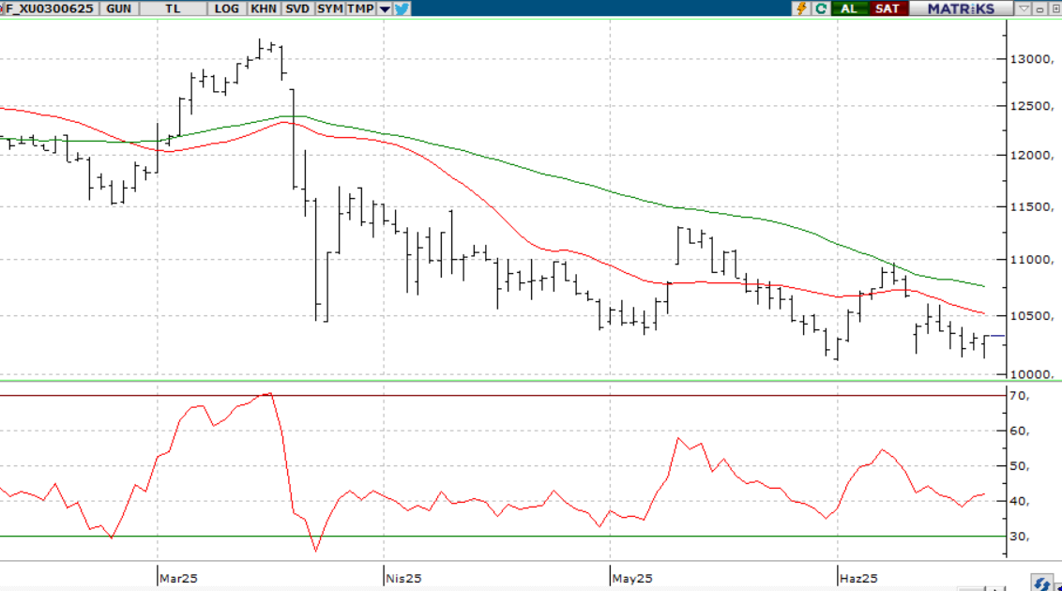Click the Mar25 date label
Screen dimensions: 1062x591
click(179, 578)
